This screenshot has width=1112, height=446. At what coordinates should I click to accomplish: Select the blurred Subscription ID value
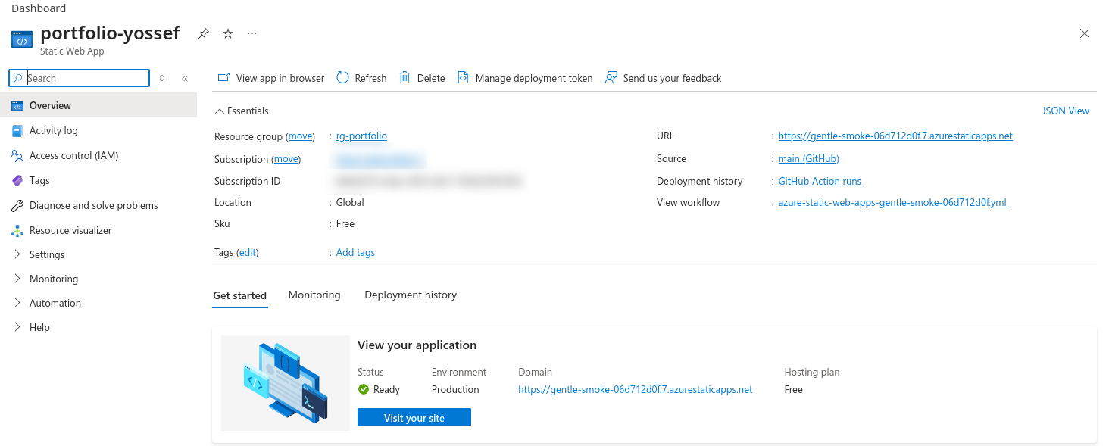pos(429,181)
